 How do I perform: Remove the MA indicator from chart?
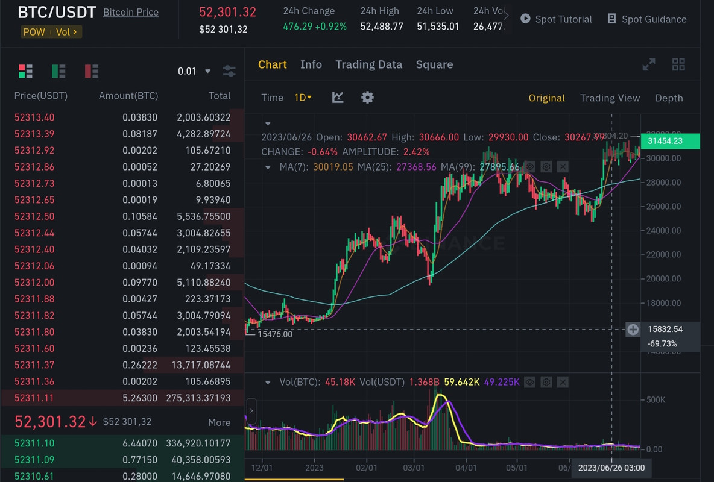(x=563, y=167)
